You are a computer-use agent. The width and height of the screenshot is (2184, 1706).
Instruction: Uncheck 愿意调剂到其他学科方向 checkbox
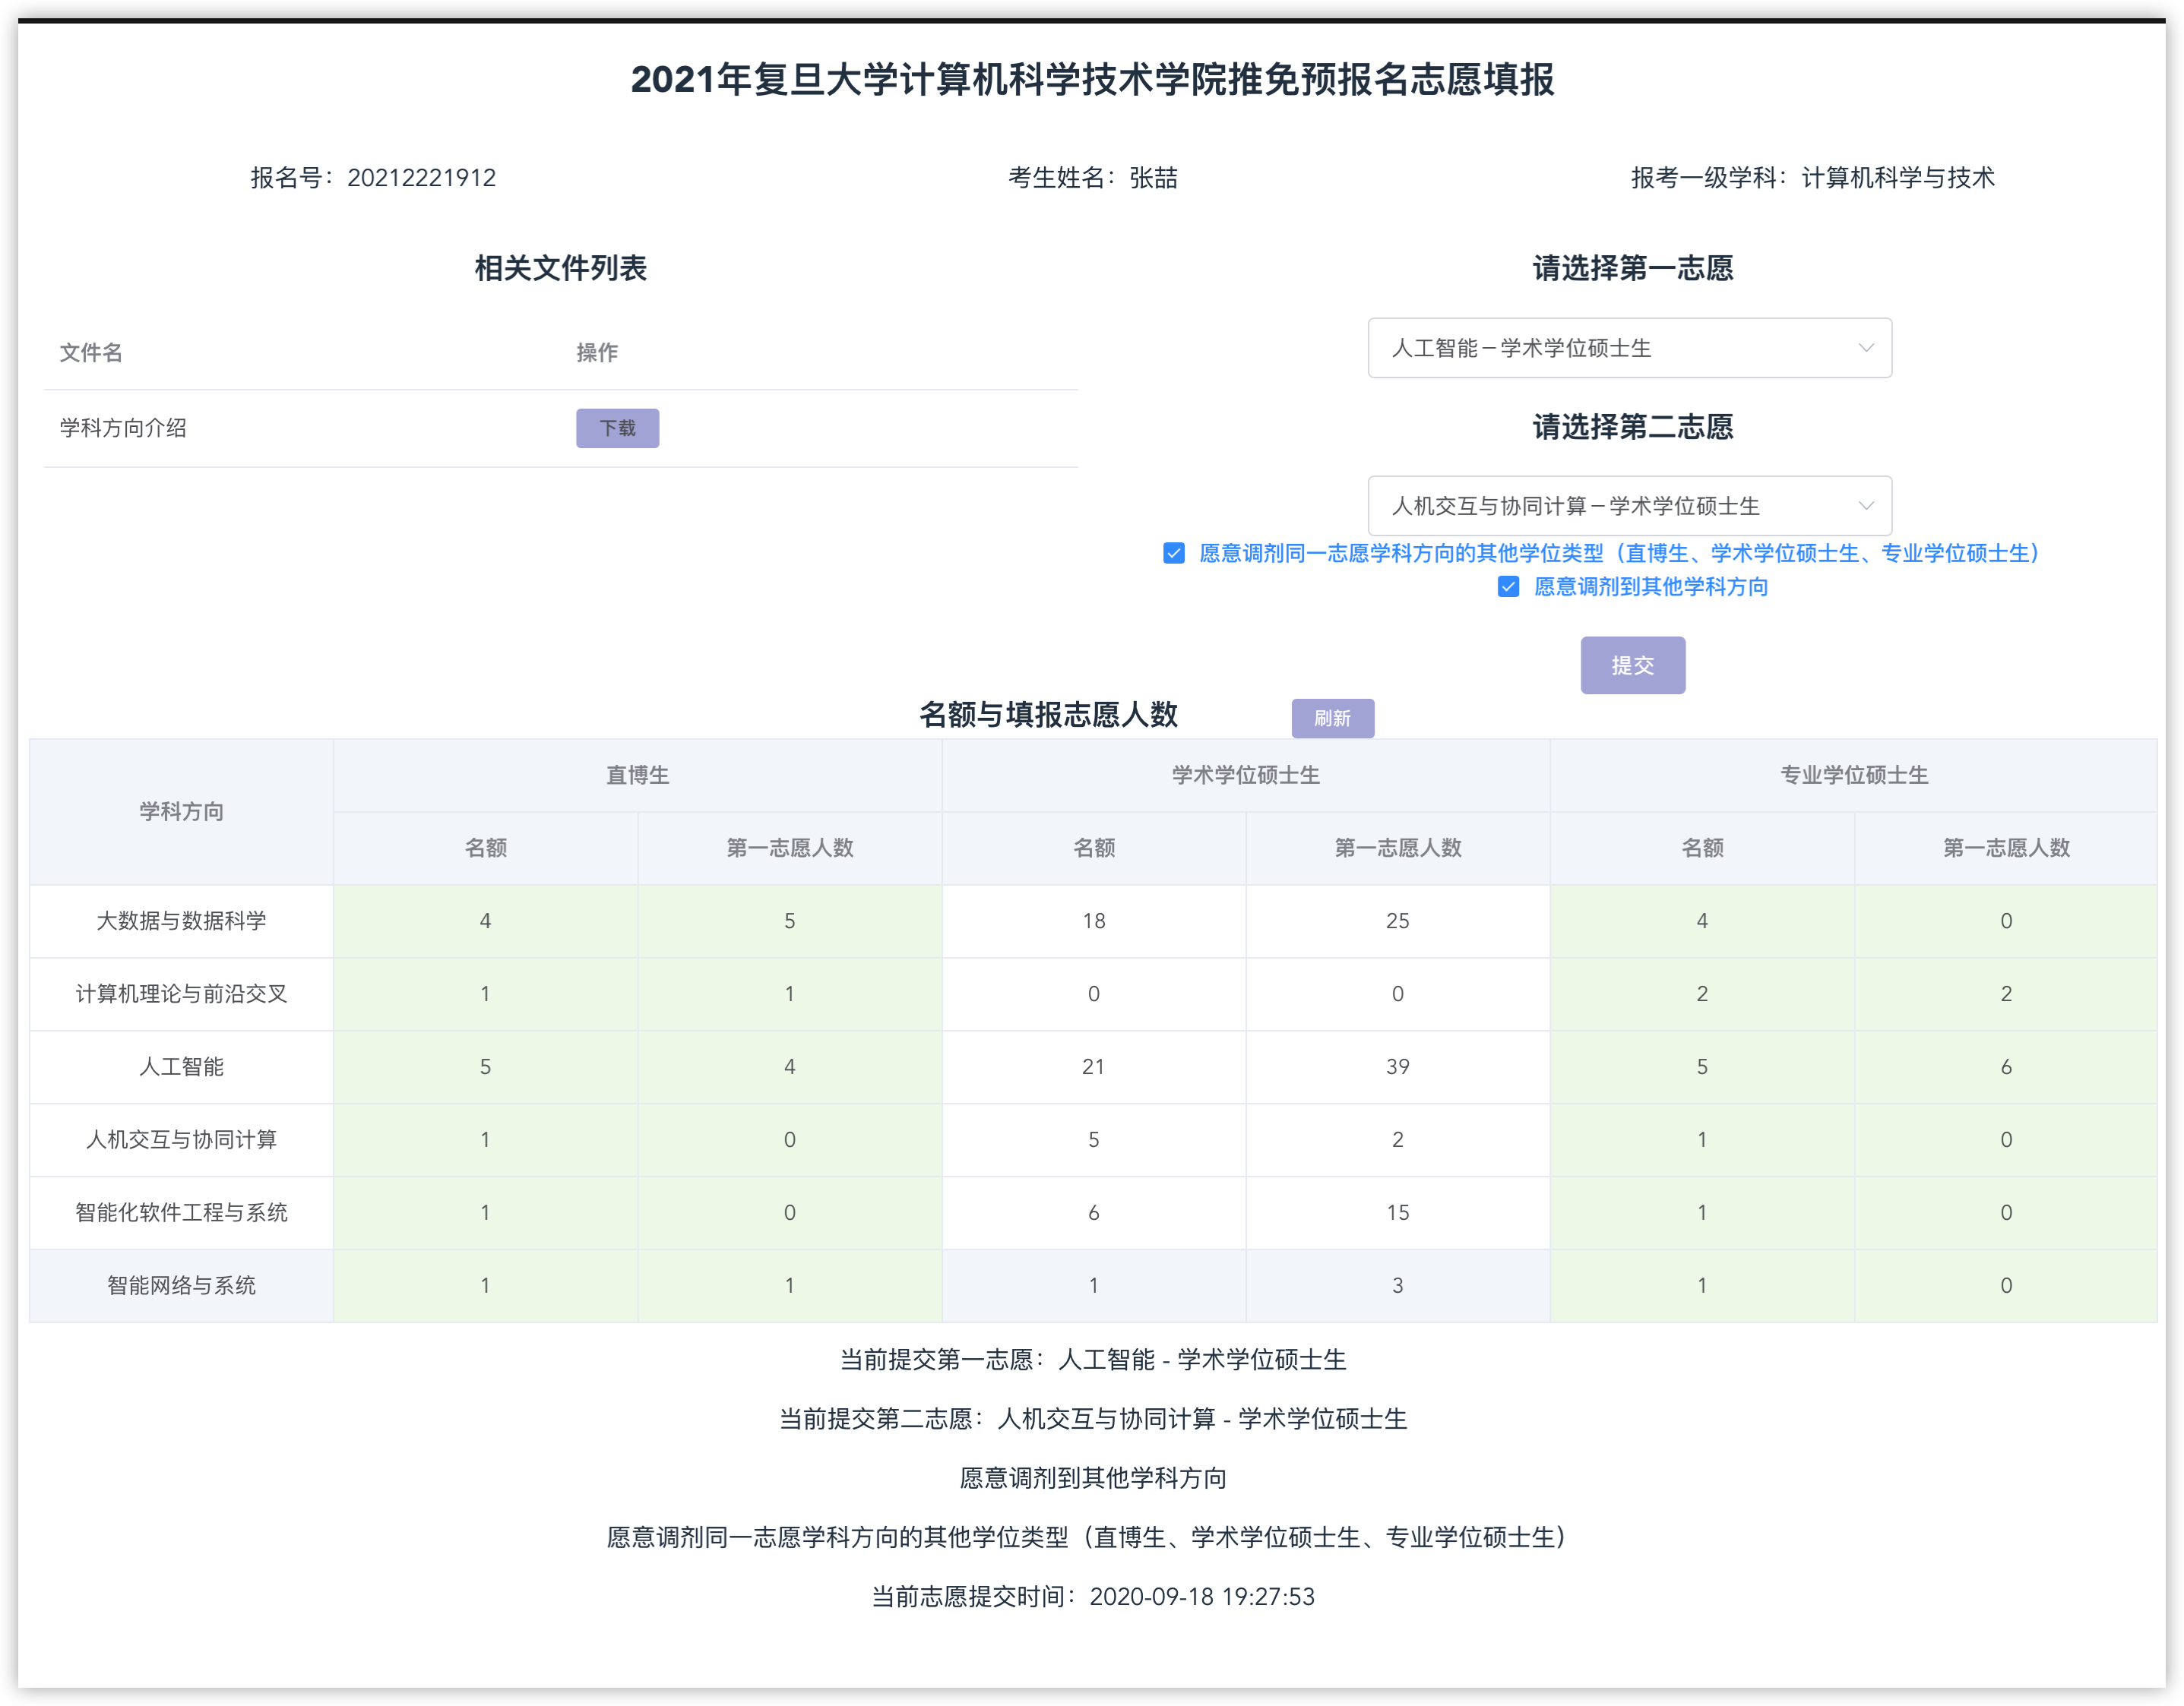[1508, 586]
